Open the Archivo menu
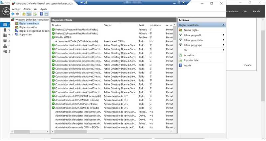The image size is (266, 141). 16,9
